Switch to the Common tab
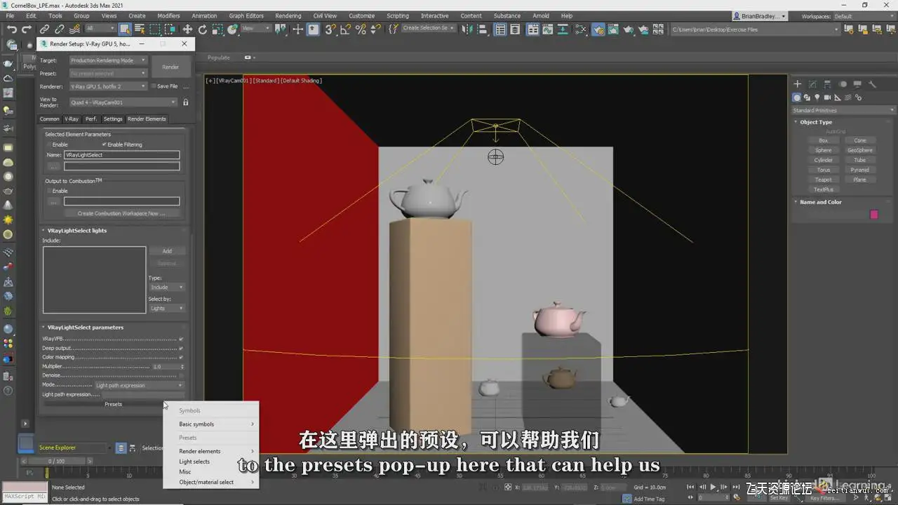Screen dimensions: 898x505 coord(50,119)
